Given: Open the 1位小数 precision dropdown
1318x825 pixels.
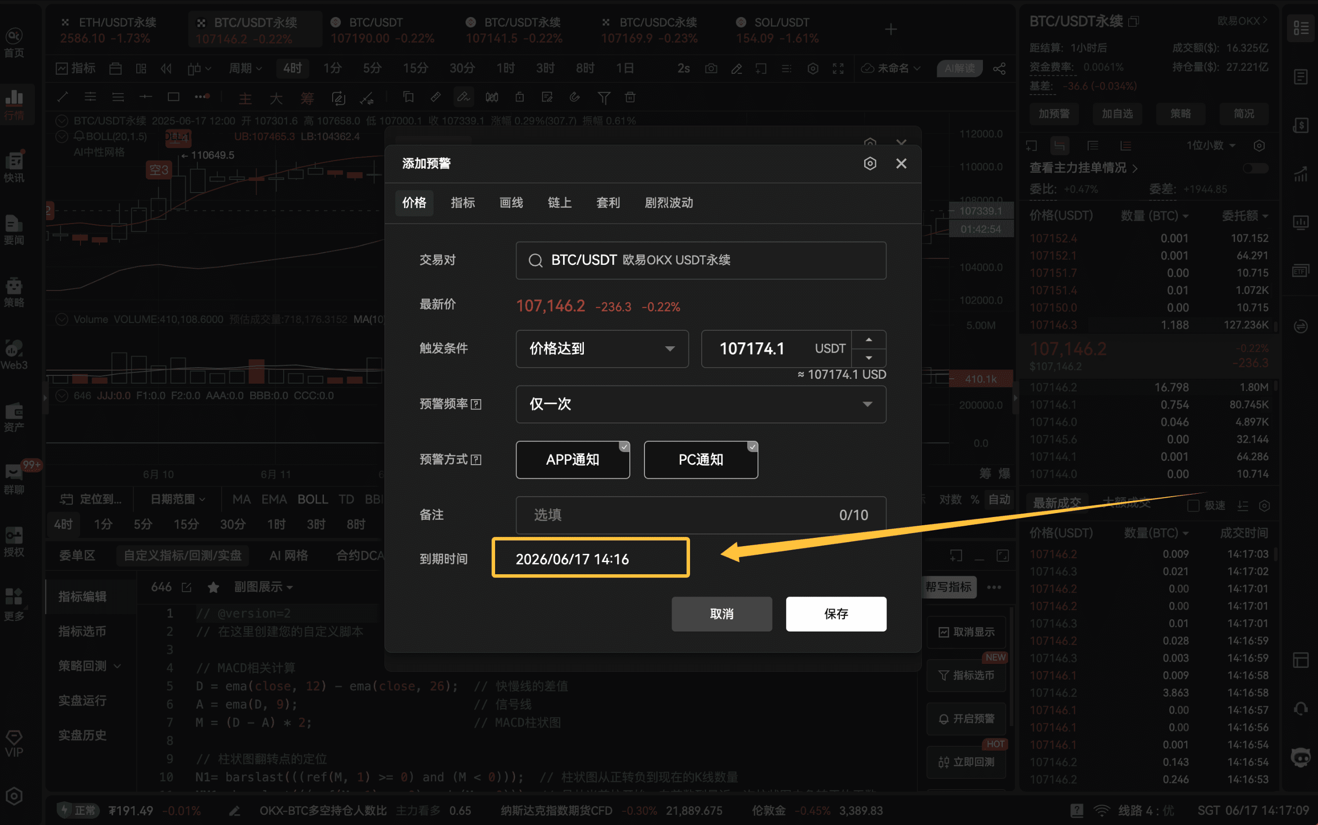Looking at the screenshot, I should click(1210, 146).
